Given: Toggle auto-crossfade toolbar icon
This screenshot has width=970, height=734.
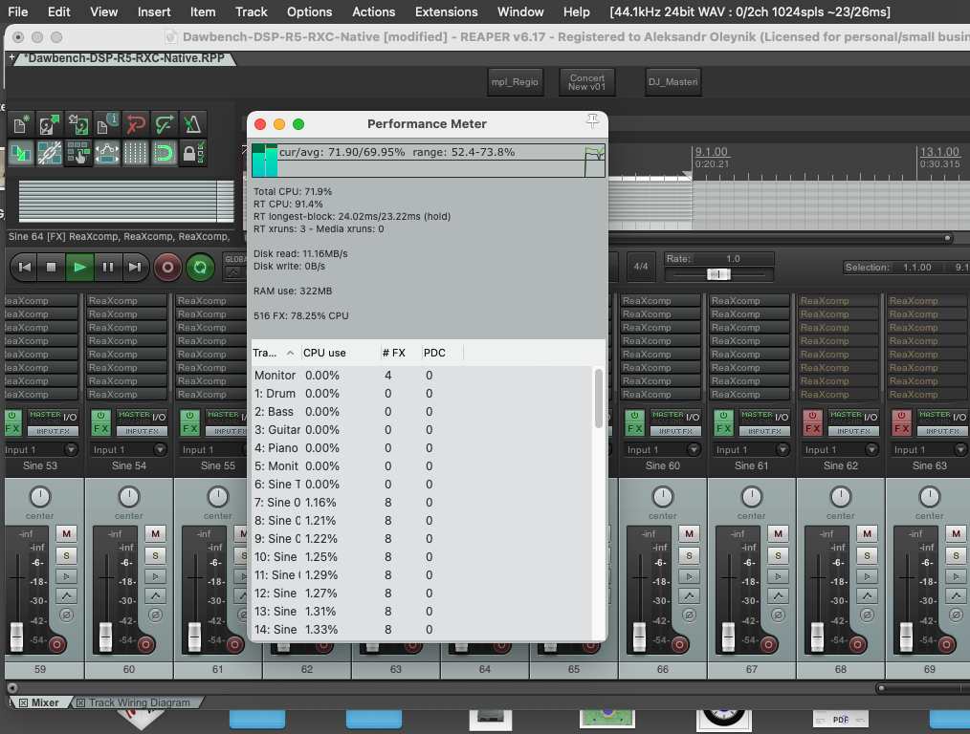Looking at the screenshot, I should point(20,153).
